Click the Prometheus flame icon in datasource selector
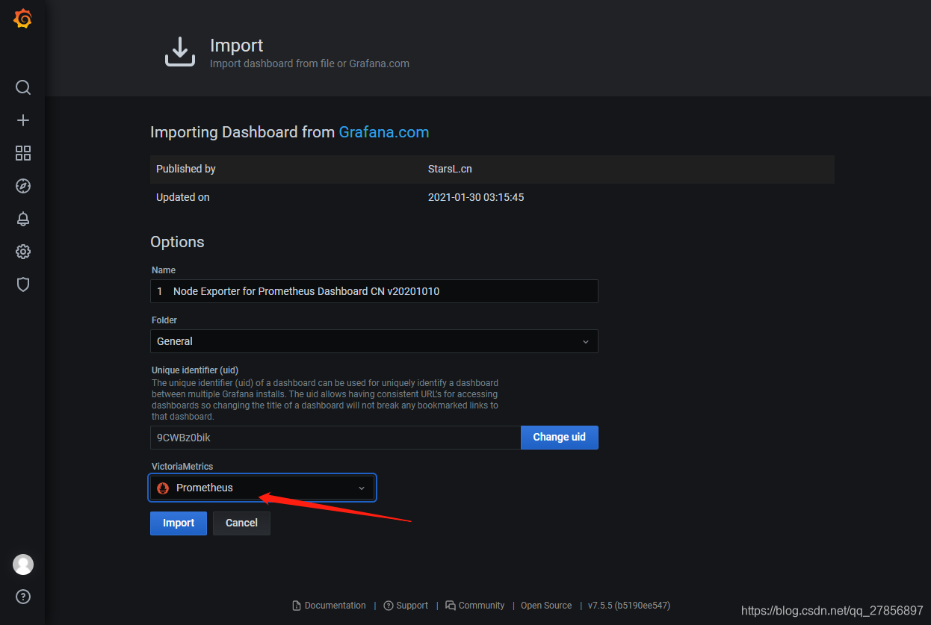Viewport: 931px width, 625px height. [x=163, y=488]
